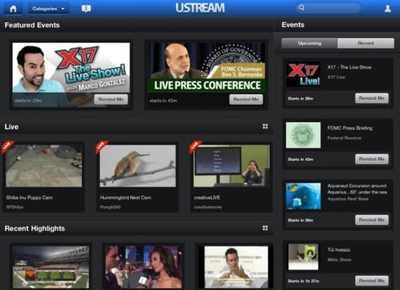Click the 'Recent Highlights' heading
The height and width of the screenshot is (290, 400).
click(35, 229)
